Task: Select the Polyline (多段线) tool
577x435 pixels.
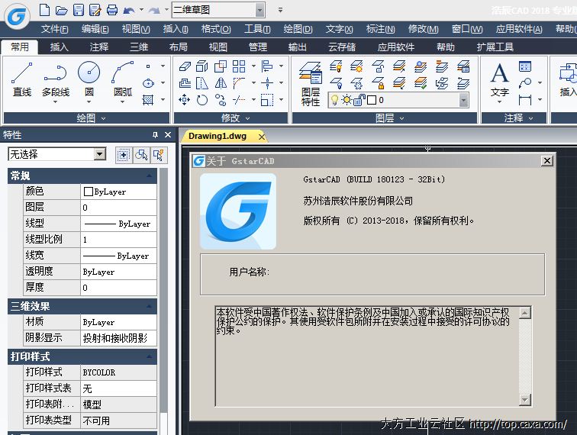Action: 56,79
